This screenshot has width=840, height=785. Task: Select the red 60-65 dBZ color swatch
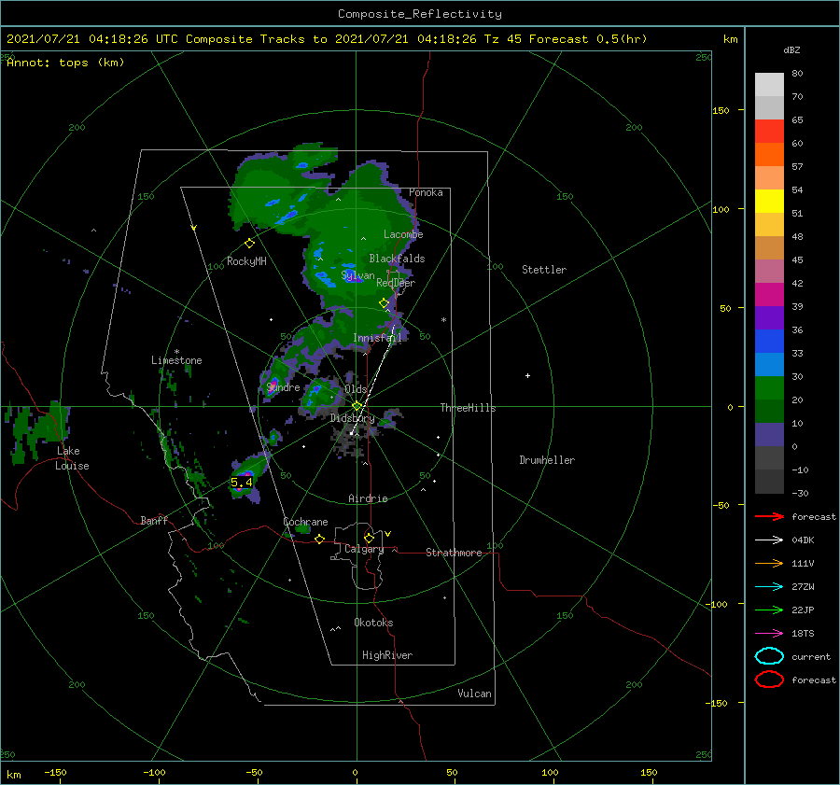(x=769, y=132)
